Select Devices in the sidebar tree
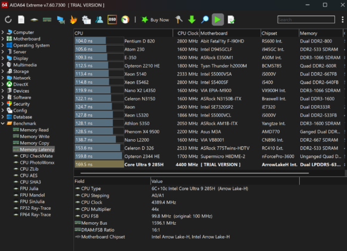 coord(21,91)
